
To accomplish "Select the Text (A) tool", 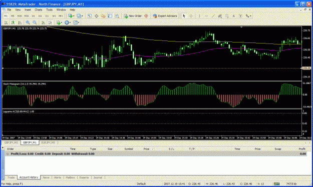I will pyautogui.click(x=233, y=16).
